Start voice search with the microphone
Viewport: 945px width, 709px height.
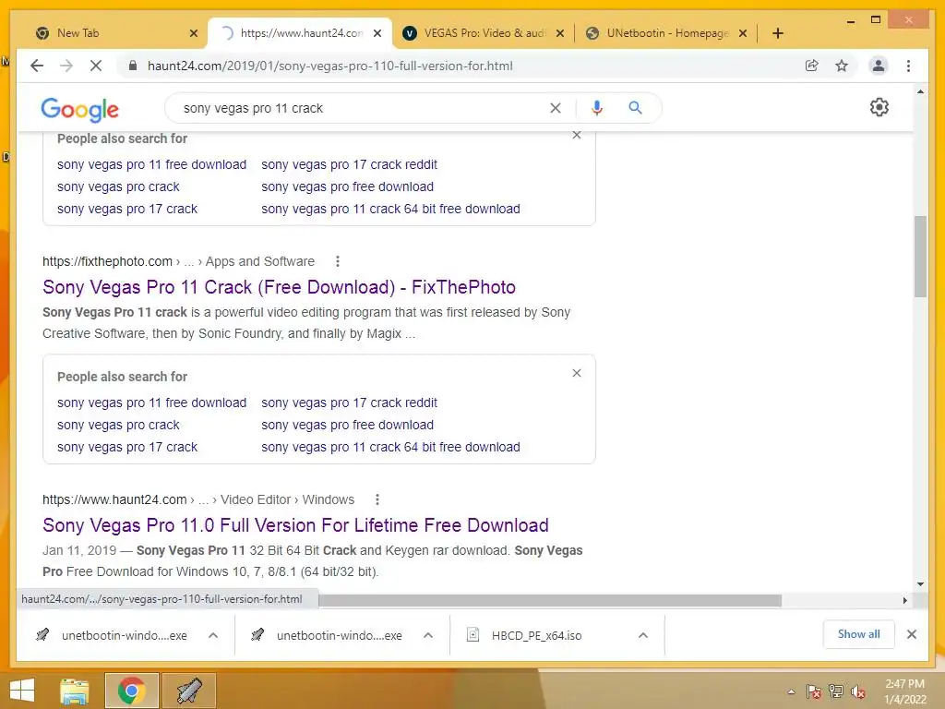[x=597, y=108]
